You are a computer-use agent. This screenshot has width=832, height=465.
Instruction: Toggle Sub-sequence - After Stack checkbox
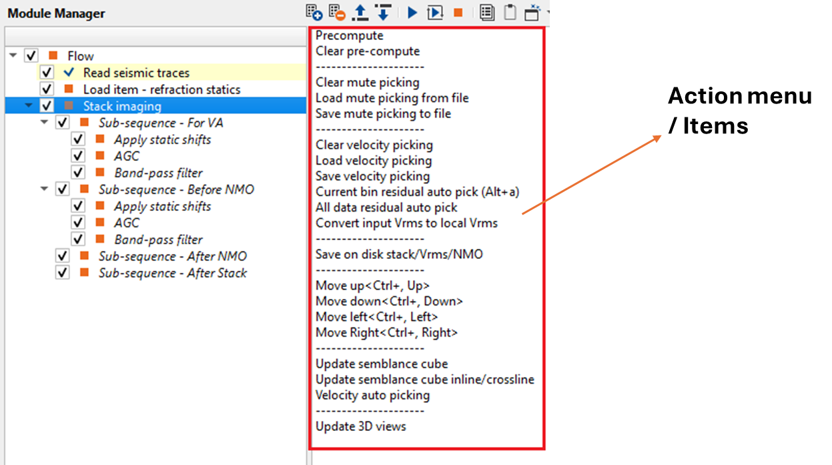pos(63,273)
